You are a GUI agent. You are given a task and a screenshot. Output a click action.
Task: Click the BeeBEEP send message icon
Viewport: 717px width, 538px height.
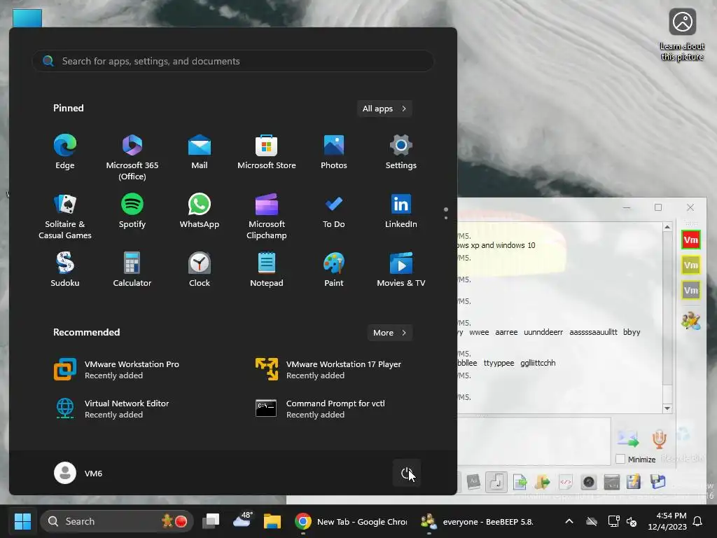[628, 439]
